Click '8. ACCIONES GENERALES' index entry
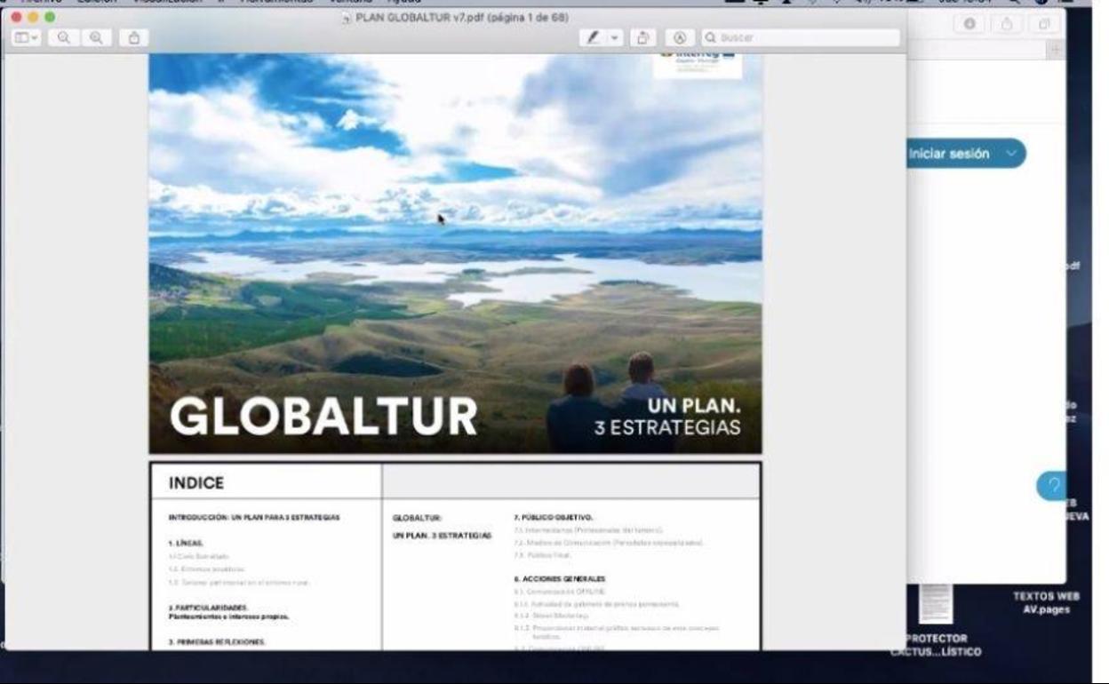Viewport: 1109px width, 684px height. [559, 579]
